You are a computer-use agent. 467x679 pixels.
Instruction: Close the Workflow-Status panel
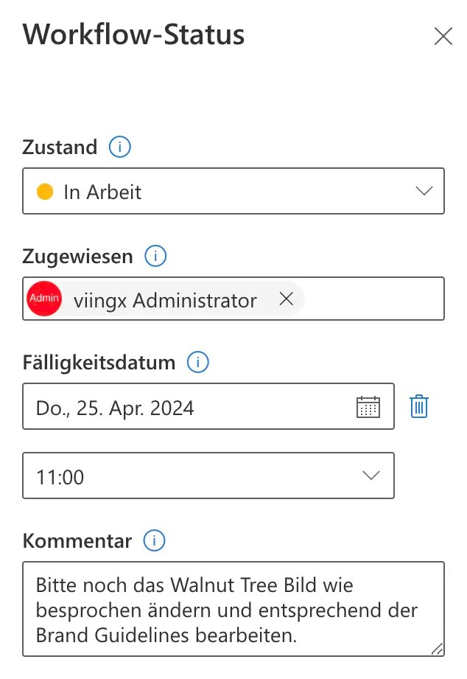tap(443, 36)
